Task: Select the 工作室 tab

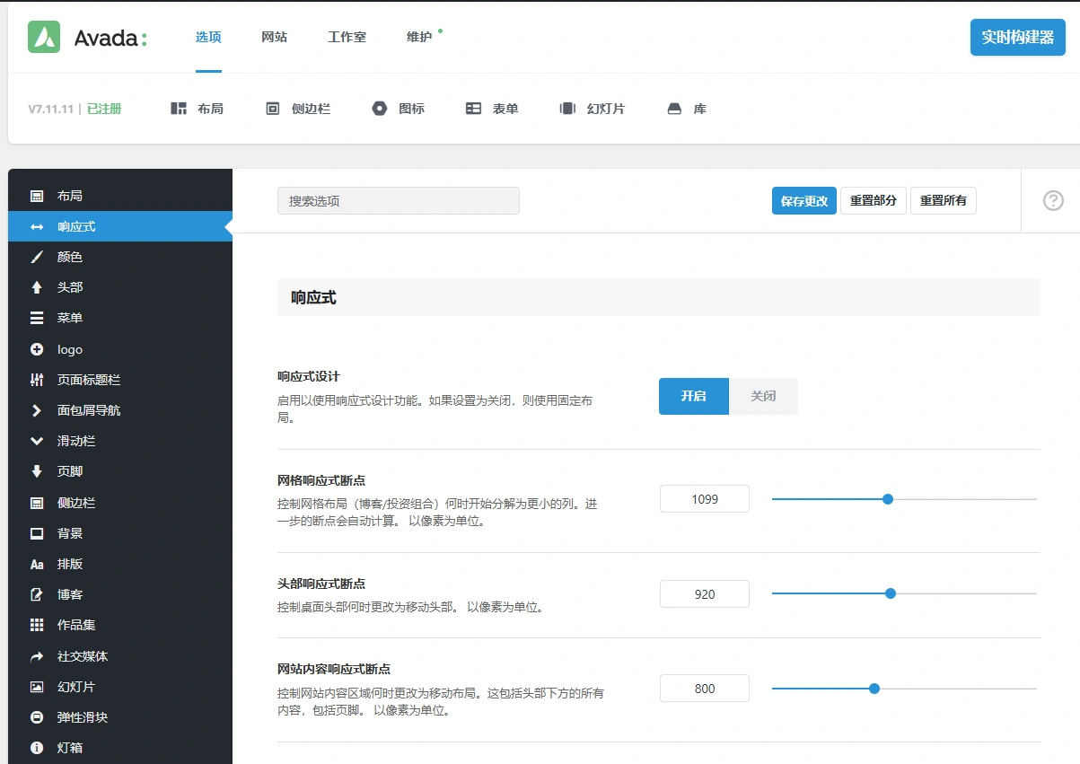Action: pyautogui.click(x=347, y=38)
